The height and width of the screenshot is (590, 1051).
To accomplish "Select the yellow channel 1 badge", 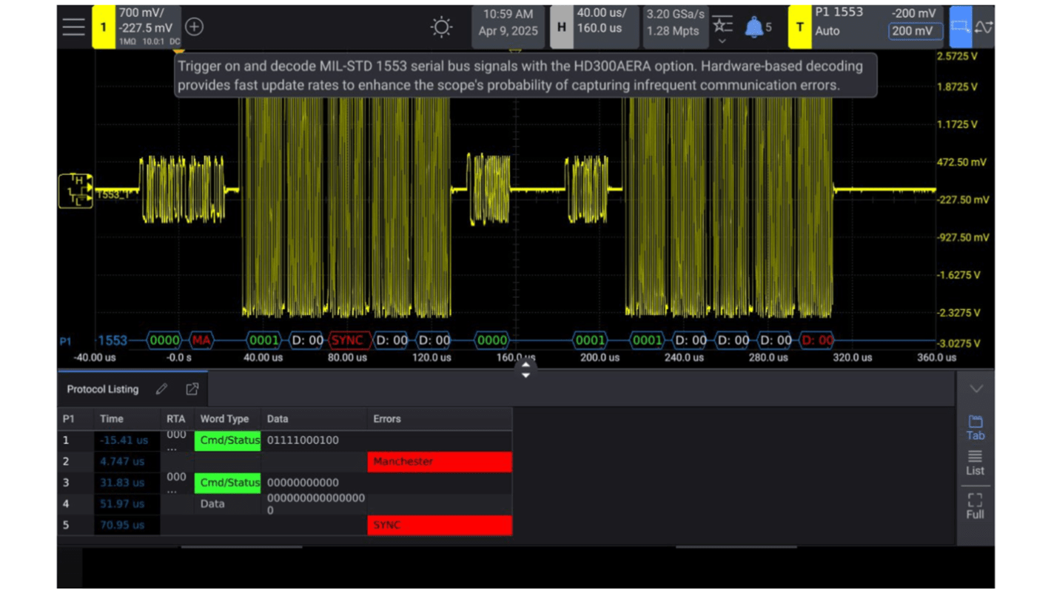I will click(104, 27).
